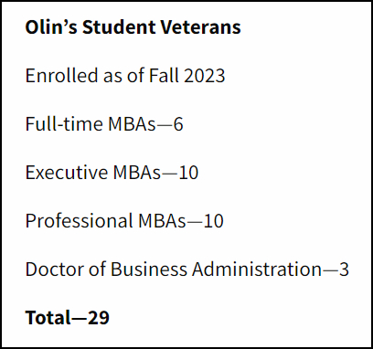The width and height of the screenshot is (373, 349).
Task: Click the word "Full-time"
Action: (x=65, y=124)
